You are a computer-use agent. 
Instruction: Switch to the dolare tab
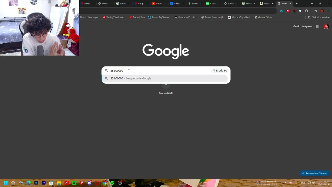pos(123,4)
